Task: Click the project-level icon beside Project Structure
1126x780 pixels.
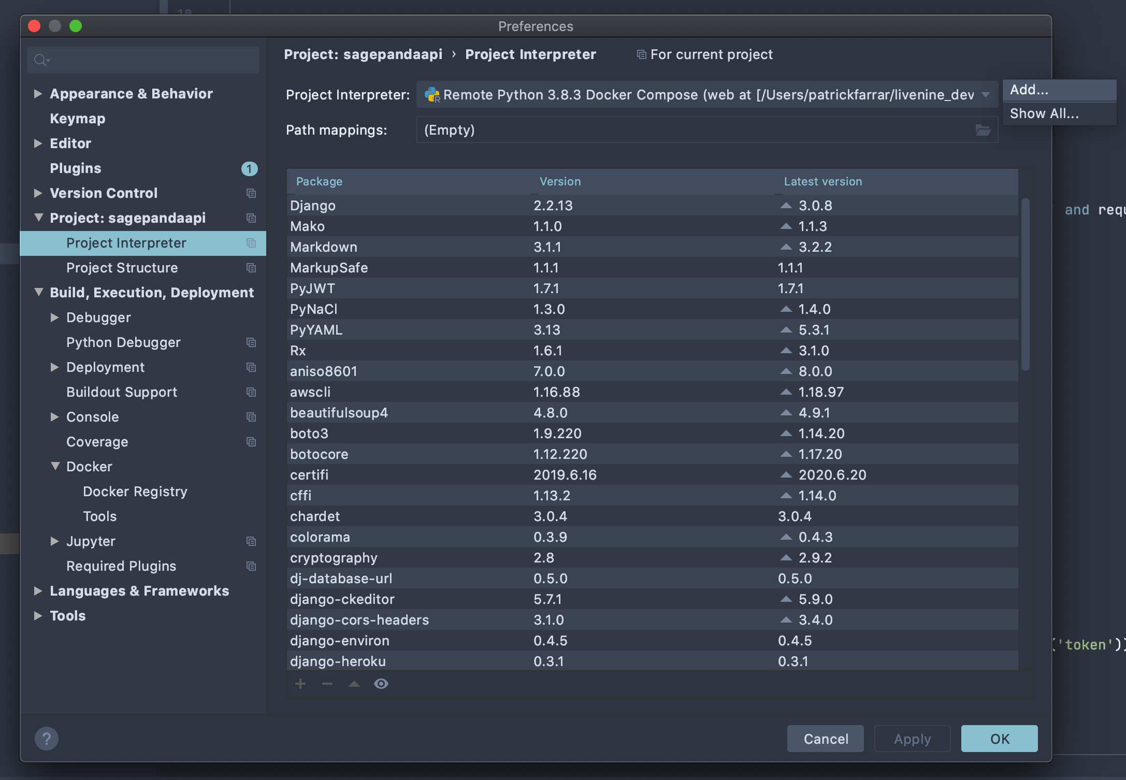Action: coord(251,268)
